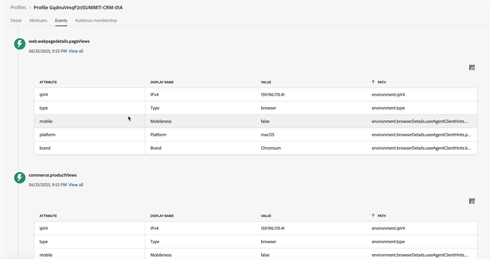Viewport: 490px width, 259px height.
Task: Open the Audience membership tab
Action: click(x=96, y=20)
